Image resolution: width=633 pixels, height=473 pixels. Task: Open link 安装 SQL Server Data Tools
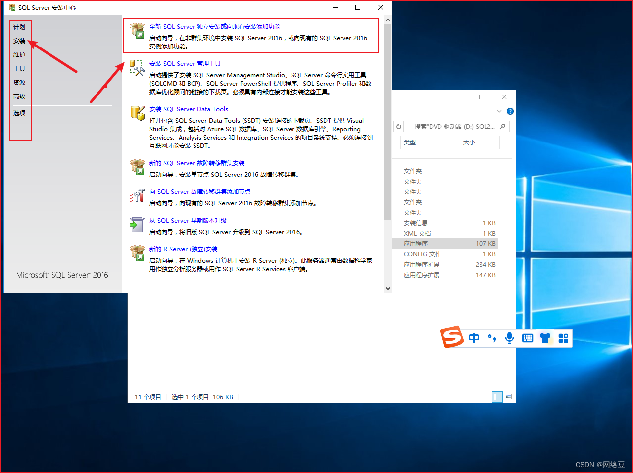pyautogui.click(x=189, y=109)
